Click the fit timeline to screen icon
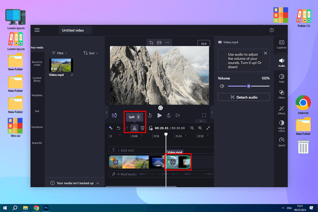This screenshot has height=212, width=318. [x=208, y=128]
